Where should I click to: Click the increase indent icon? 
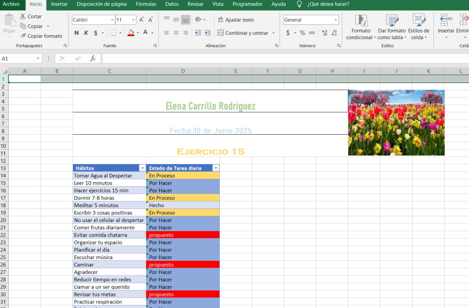point(207,33)
